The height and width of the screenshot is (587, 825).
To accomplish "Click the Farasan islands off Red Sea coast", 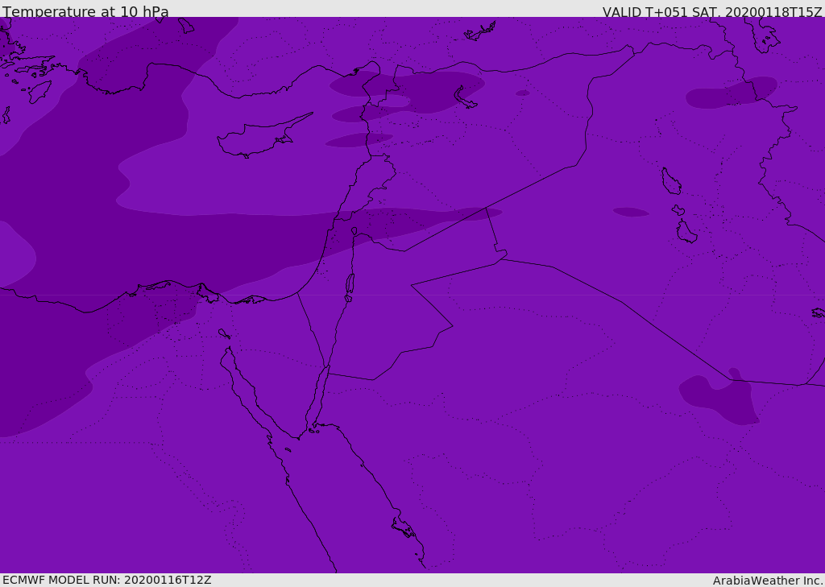I will [x=403, y=527].
